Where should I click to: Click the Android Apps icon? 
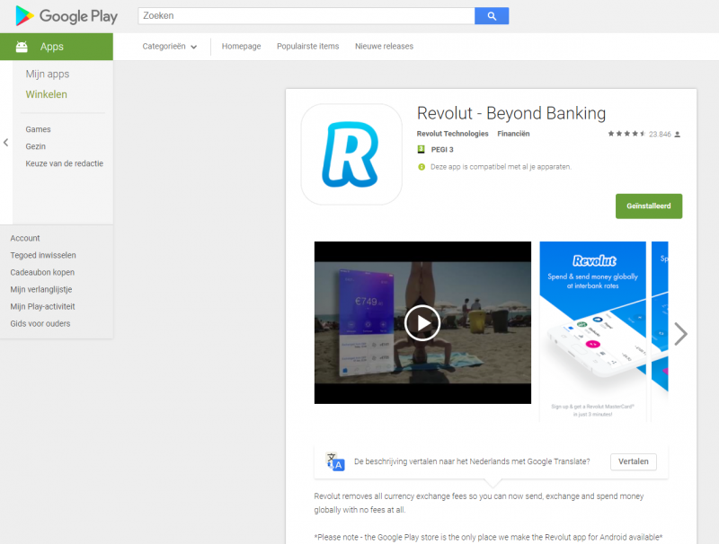(22, 47)
